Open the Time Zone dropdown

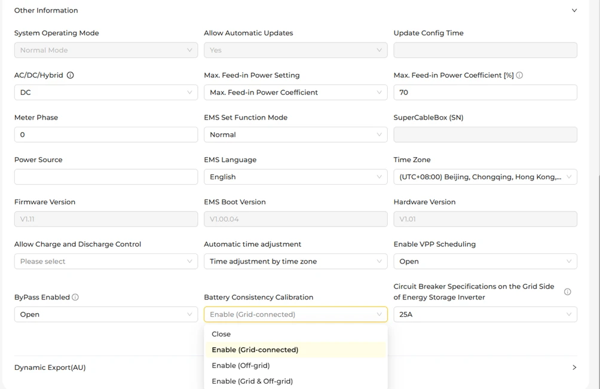coord(485,177)
